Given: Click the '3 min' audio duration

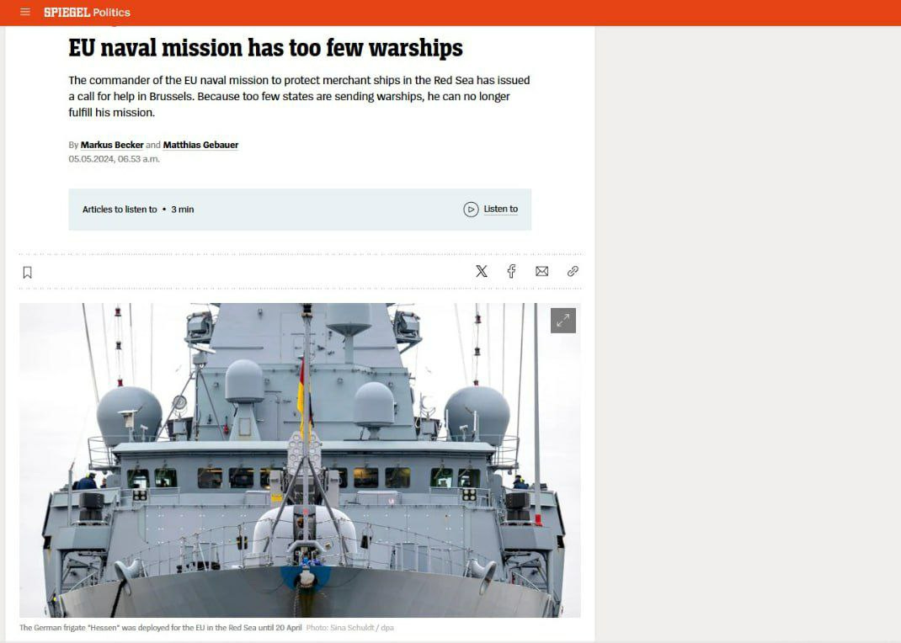Looking at the screenshot, I should (x=182, y=210).
